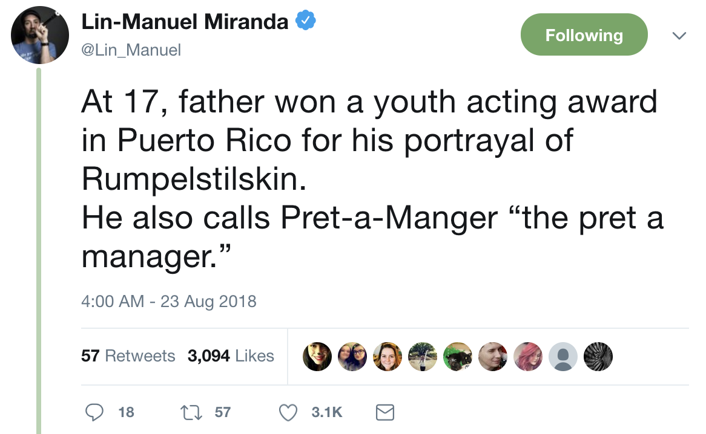
Task: Click the reply speech bubble icon
Action: [94, 412]
